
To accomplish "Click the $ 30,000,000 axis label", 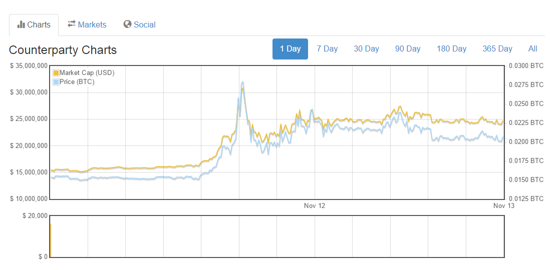I will click(29, 92).
